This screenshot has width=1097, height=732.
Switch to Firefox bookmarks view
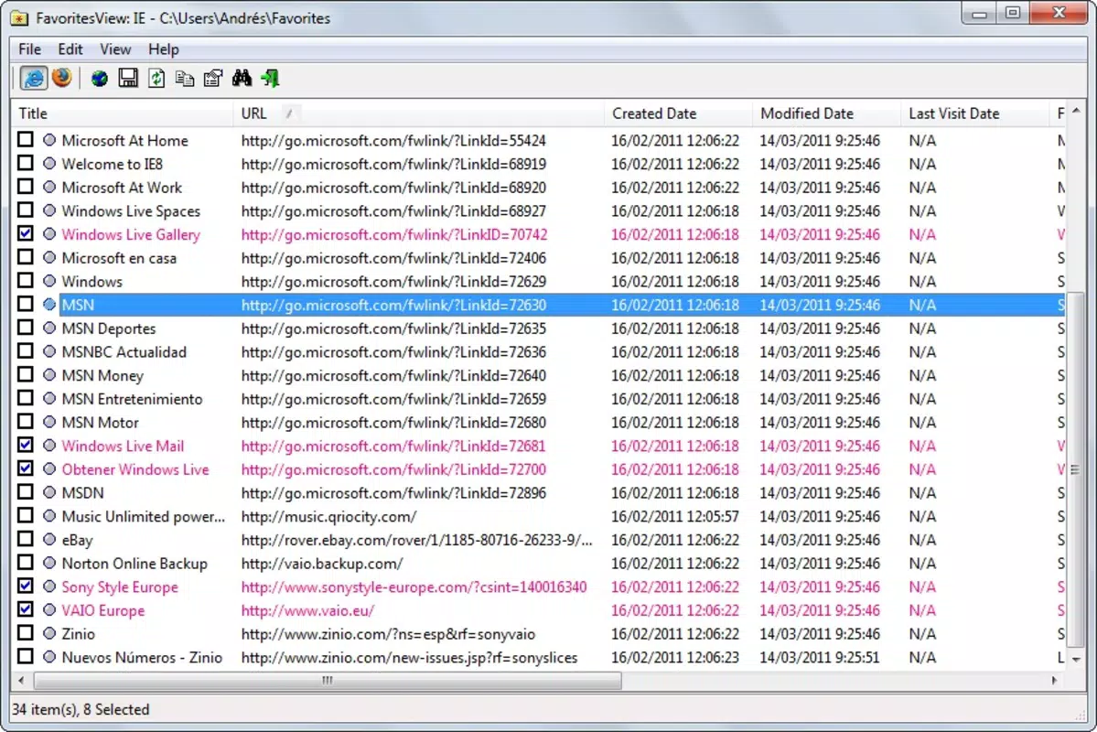pos(61,78)
